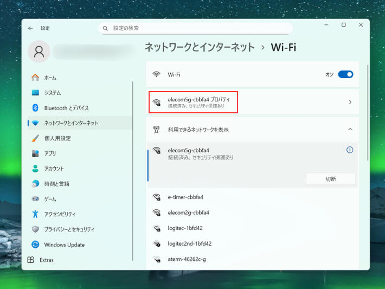Open ゲーム settings page
The height and width of the screenshot is (289, 385).
pyautogui.click(x=80, y=198)
